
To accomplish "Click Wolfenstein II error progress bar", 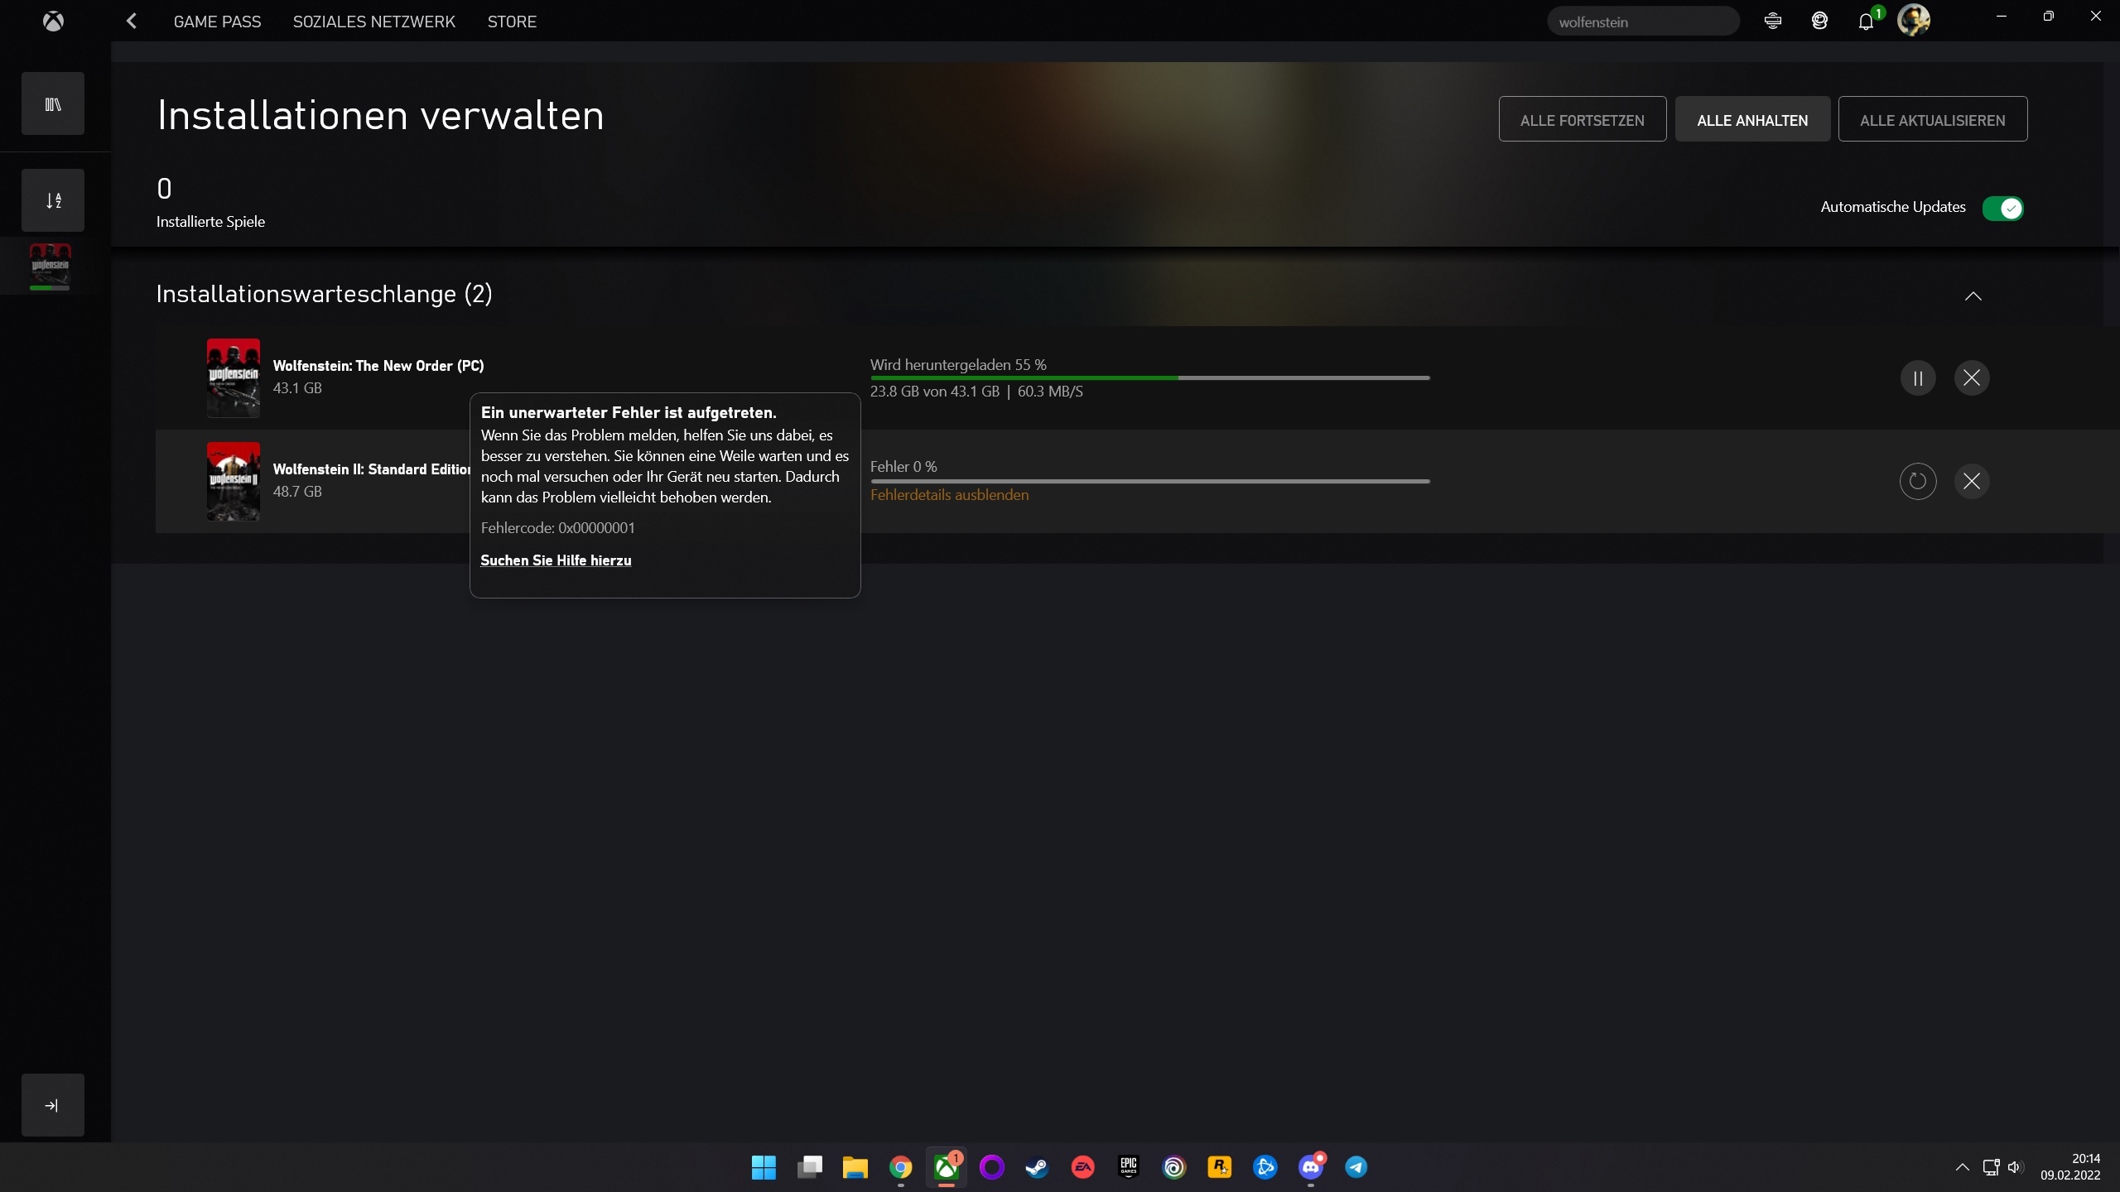I will [1149, 481].
